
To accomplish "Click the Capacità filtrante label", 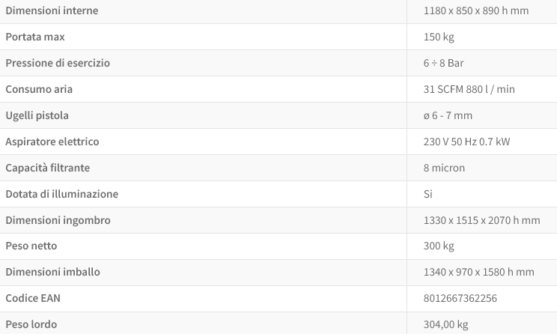I will (47, 168).
